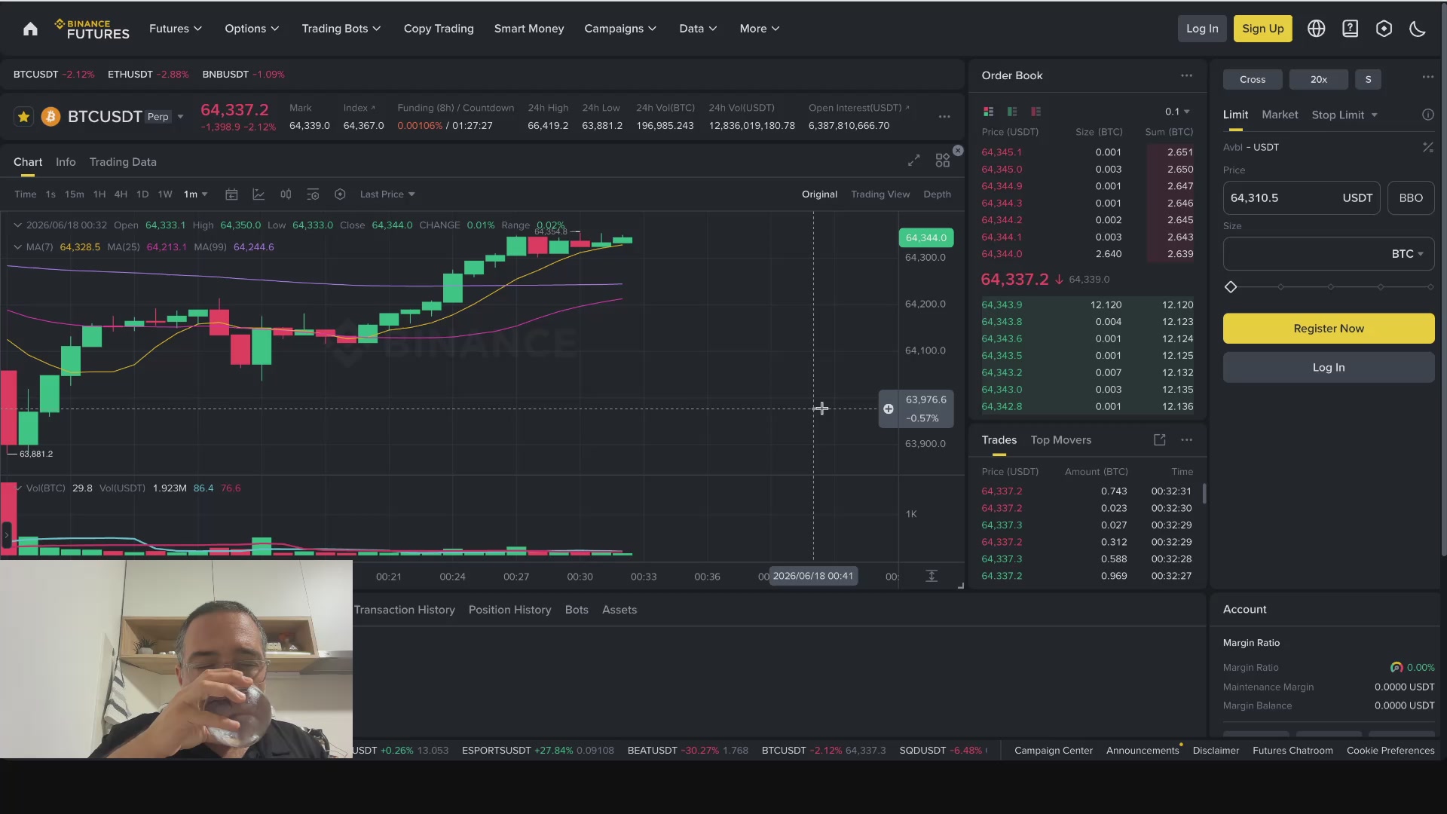Open the Data dropdown menu

pyautogui.click(x=698, y=29)
